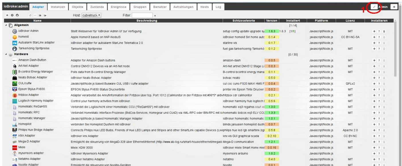Open readme question mark for ioBroker Admin
This screenshot has width=402, height=166.
coord(379,31)
